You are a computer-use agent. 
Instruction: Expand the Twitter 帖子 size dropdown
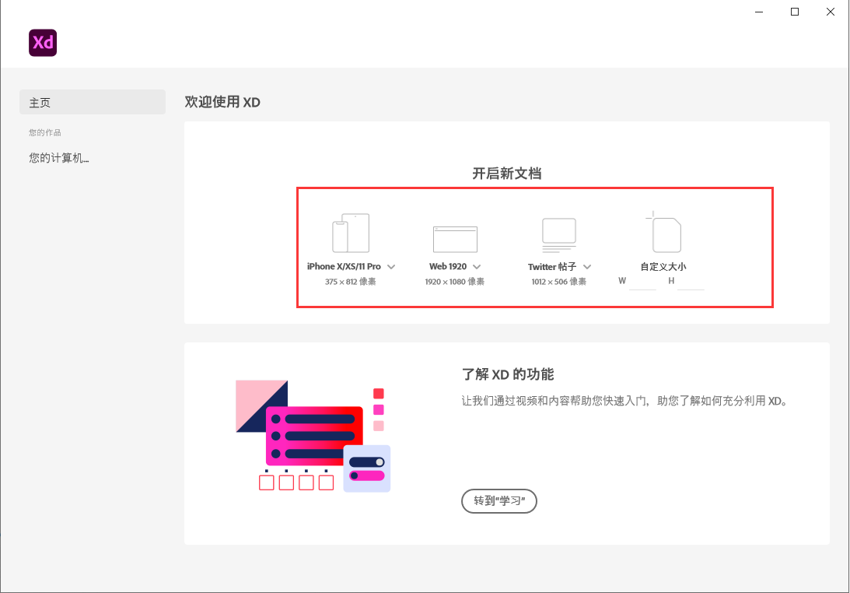pos(587,267)
